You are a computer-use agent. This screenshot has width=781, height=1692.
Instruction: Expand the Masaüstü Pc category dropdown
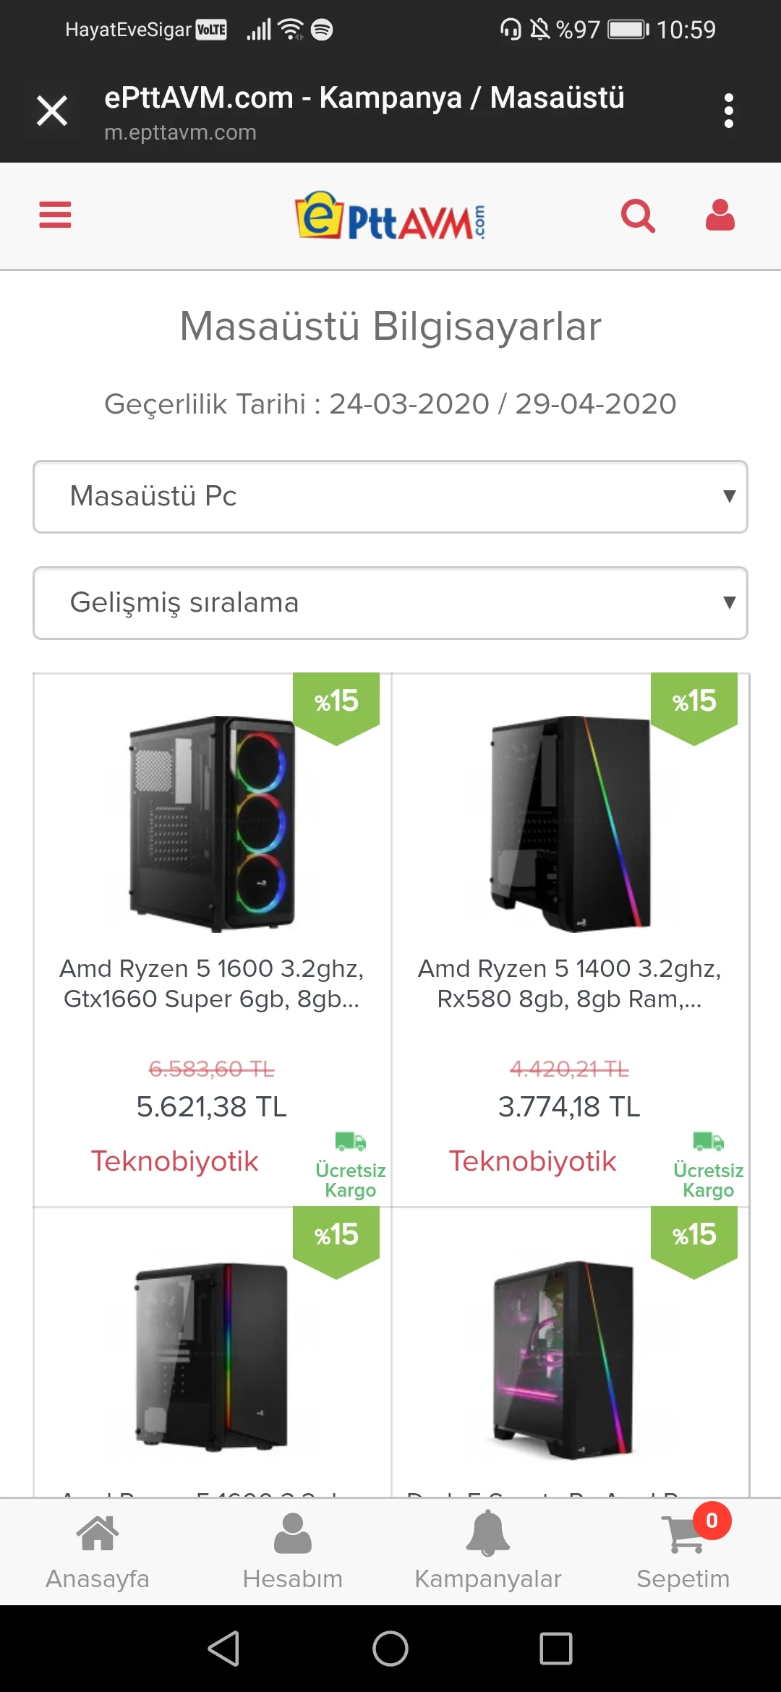coord(390,497)
